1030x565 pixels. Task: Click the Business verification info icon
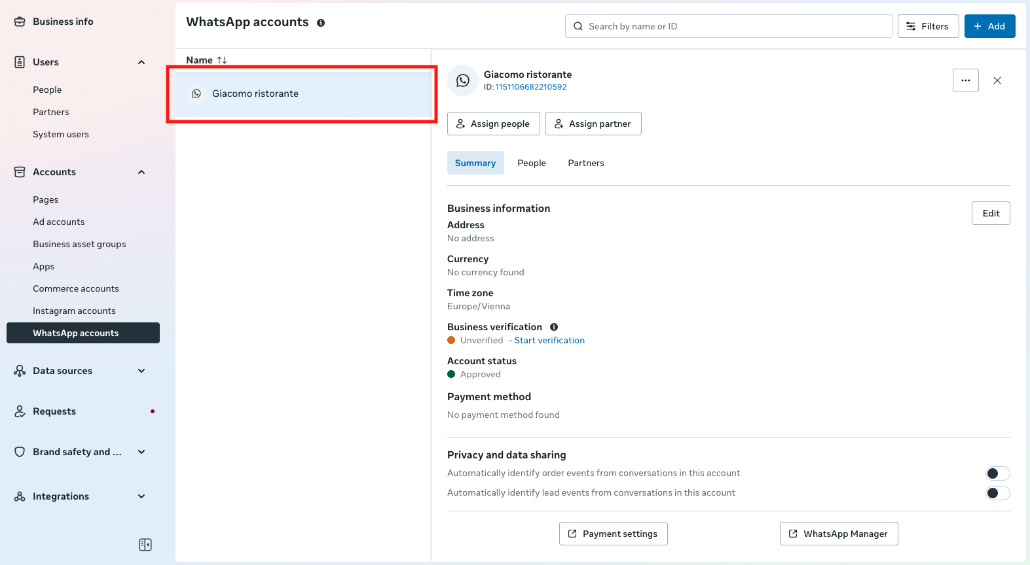click(554, 327)
